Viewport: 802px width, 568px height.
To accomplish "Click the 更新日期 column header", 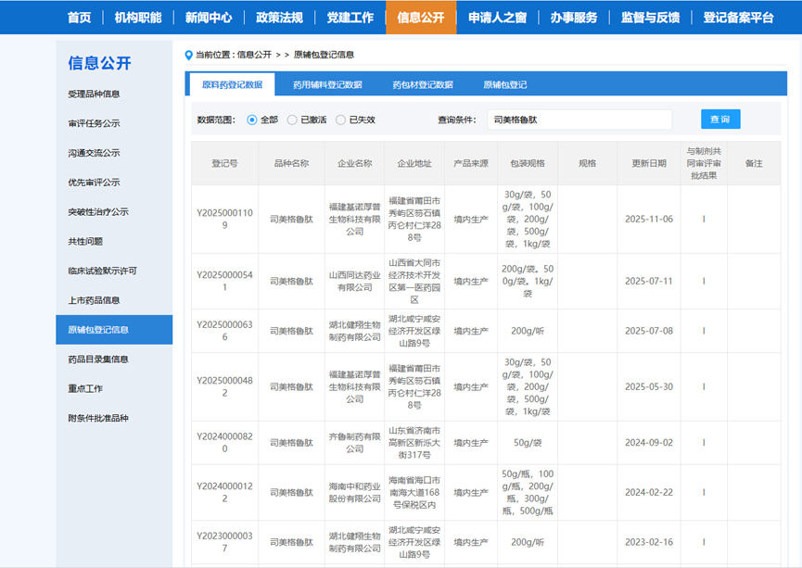I will tap(649, 163).
